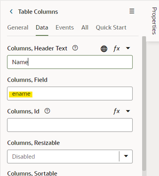Open expression editor fx for Columns, Id

[117, 111]
